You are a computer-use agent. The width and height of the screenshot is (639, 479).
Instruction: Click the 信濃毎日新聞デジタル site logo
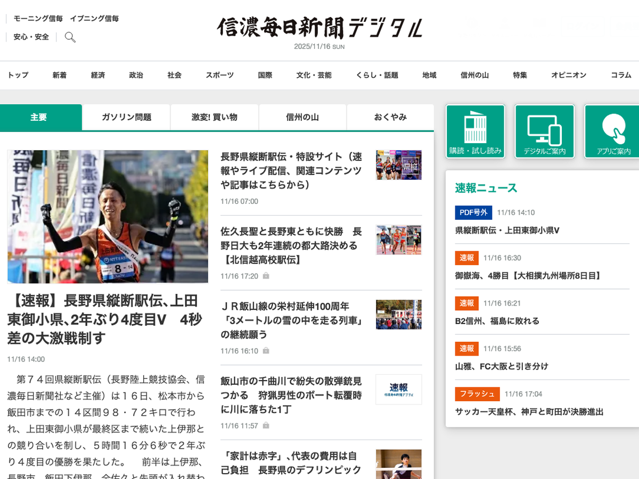coord(319,27)
